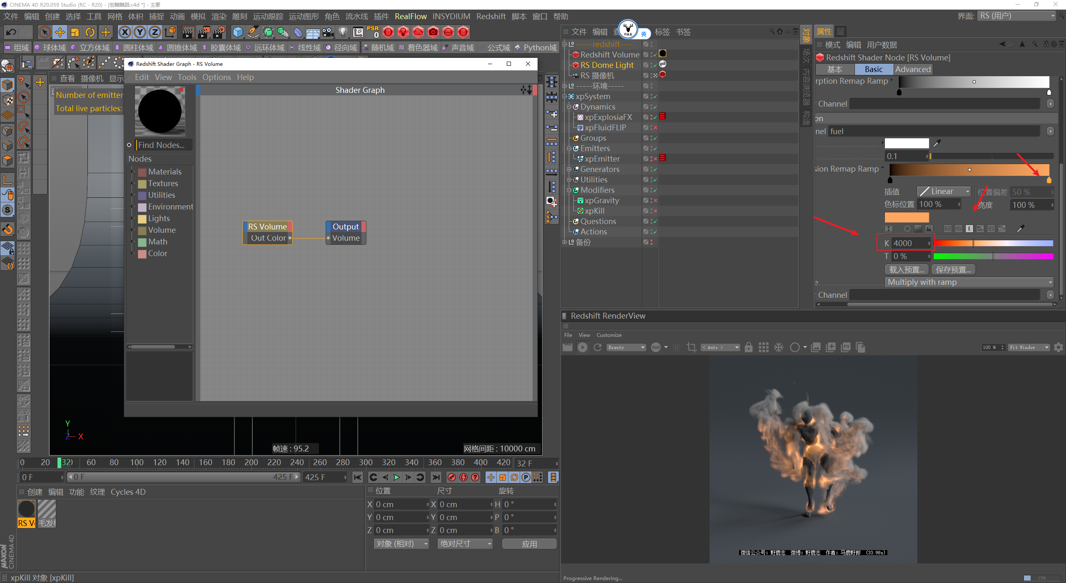Image resolution: width=1066 pixels, height=583 pixels.
Task: Switch to the Advanced tab
Action: [913, 70]
